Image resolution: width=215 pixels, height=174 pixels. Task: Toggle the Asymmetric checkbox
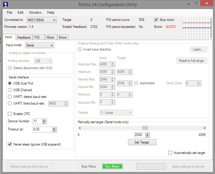click(x=136, y=83)
